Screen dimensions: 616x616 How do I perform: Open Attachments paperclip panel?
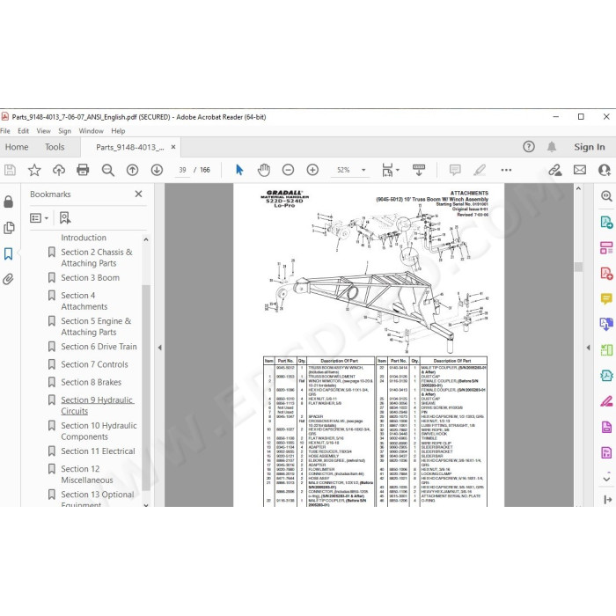[8, 279]
